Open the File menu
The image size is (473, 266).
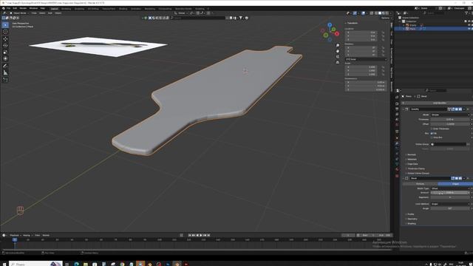8,8
